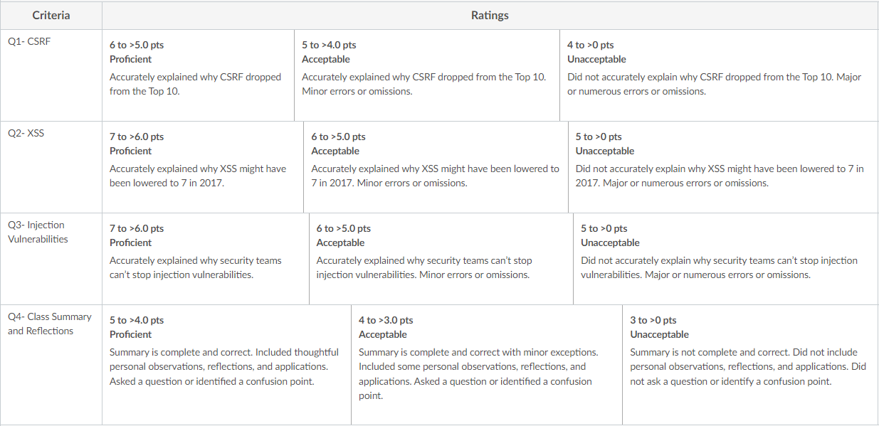Select the Q1- CSRF criterion cell

[x=51, y=75]
